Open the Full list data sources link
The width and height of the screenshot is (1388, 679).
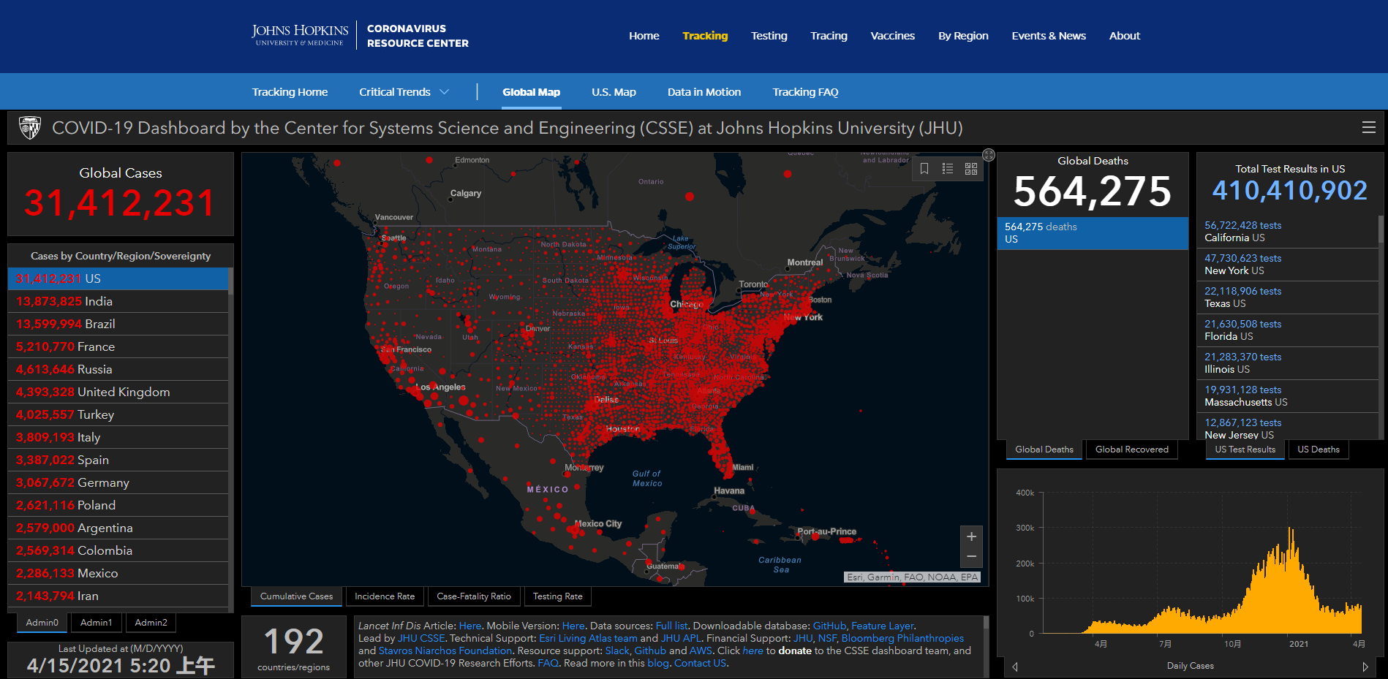point(671,626)
